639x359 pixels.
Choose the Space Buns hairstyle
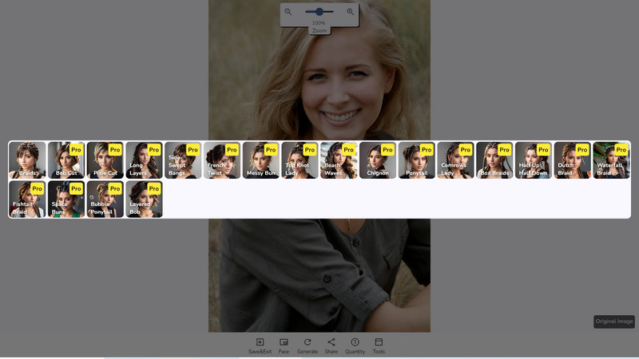coord(66,199)
